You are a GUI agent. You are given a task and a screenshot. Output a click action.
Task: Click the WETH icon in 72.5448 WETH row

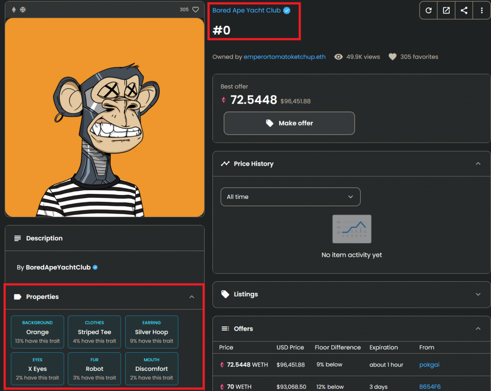(222, 365)
